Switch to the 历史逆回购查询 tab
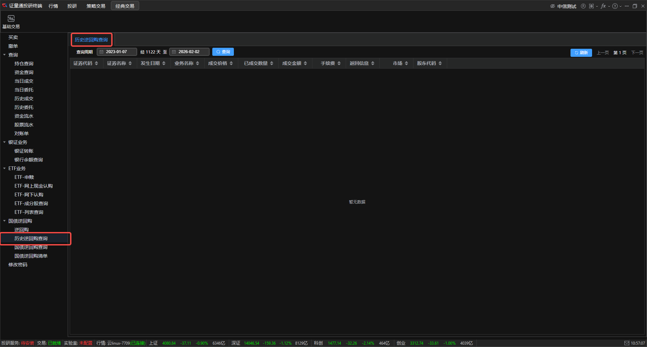 pos(91,40)
